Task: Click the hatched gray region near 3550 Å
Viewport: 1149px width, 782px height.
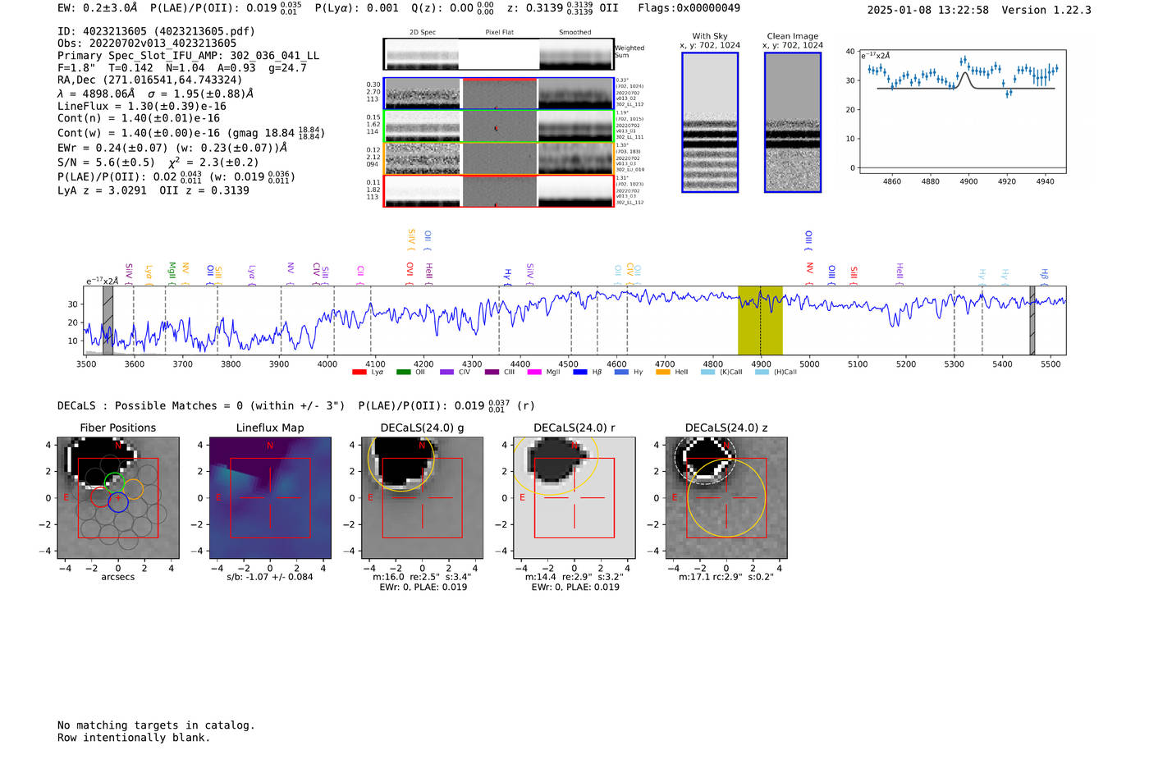Action: pyautogui.click(x=108, y=320)
